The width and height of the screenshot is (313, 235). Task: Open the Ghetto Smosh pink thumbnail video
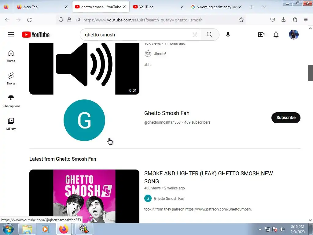pos(84,196)
